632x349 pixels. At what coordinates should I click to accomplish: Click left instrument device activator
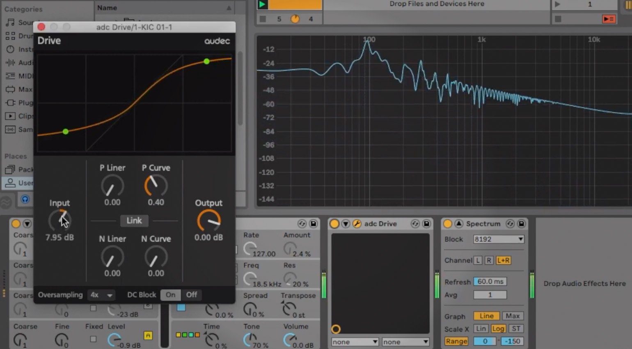pyautogui.click(x=16, y=224)
